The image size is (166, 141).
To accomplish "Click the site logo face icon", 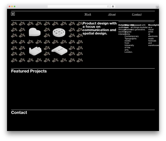I will (x=13, y=14).
